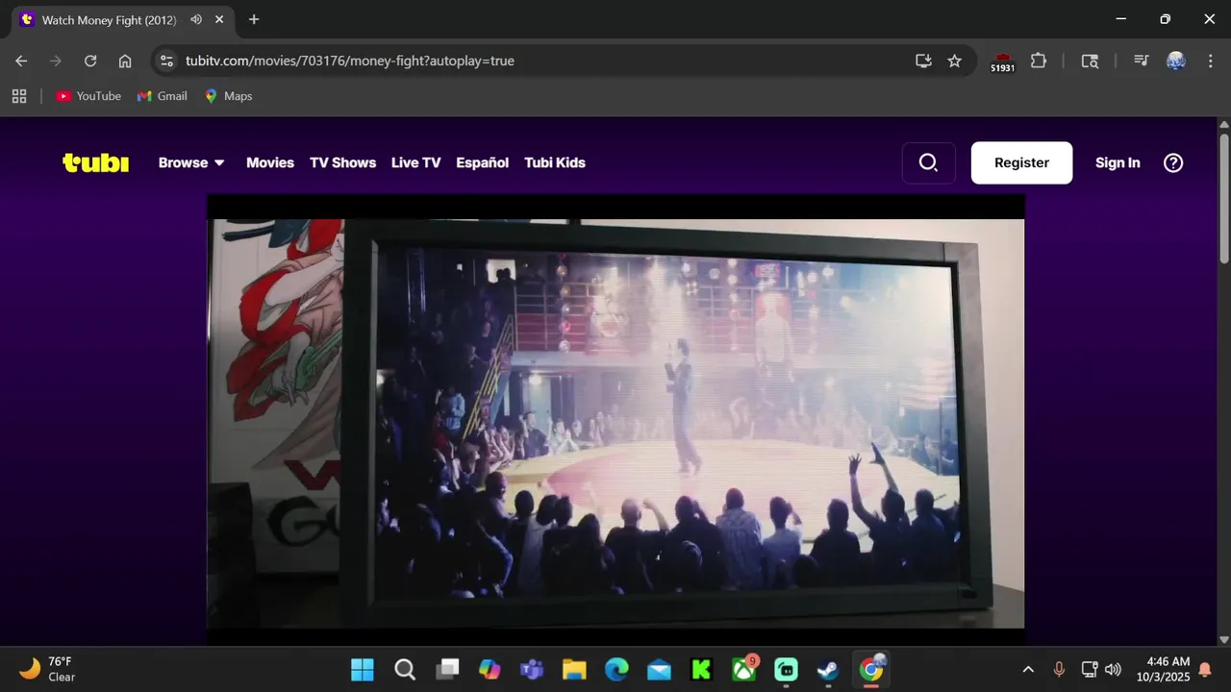The image size is (1231, 692).
Task: Open the Mail app on taskbar
Action: click(x=659, y=669)
